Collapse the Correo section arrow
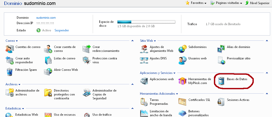 132,41
